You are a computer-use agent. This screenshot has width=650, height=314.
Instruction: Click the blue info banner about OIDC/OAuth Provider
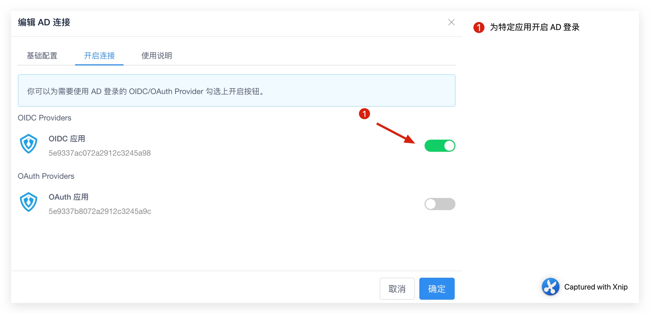(x=236, y=91)
